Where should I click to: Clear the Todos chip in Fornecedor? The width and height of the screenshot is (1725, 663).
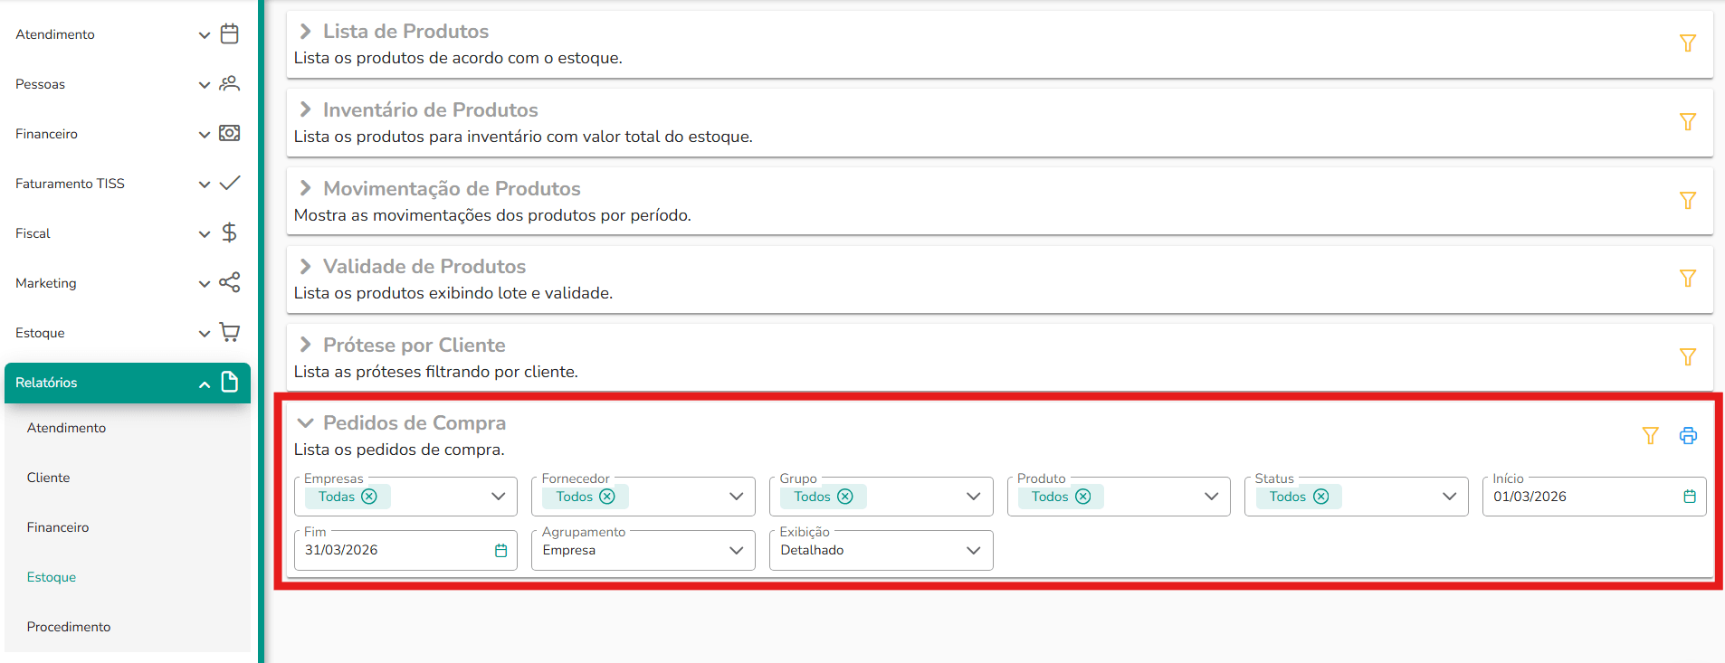tap(607, 497)
